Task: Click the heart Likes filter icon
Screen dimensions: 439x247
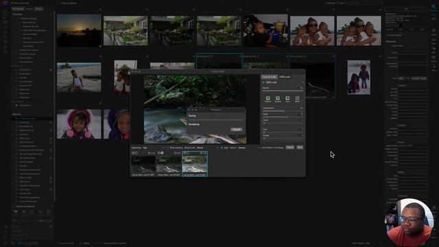Action: [x=16, y=212]
